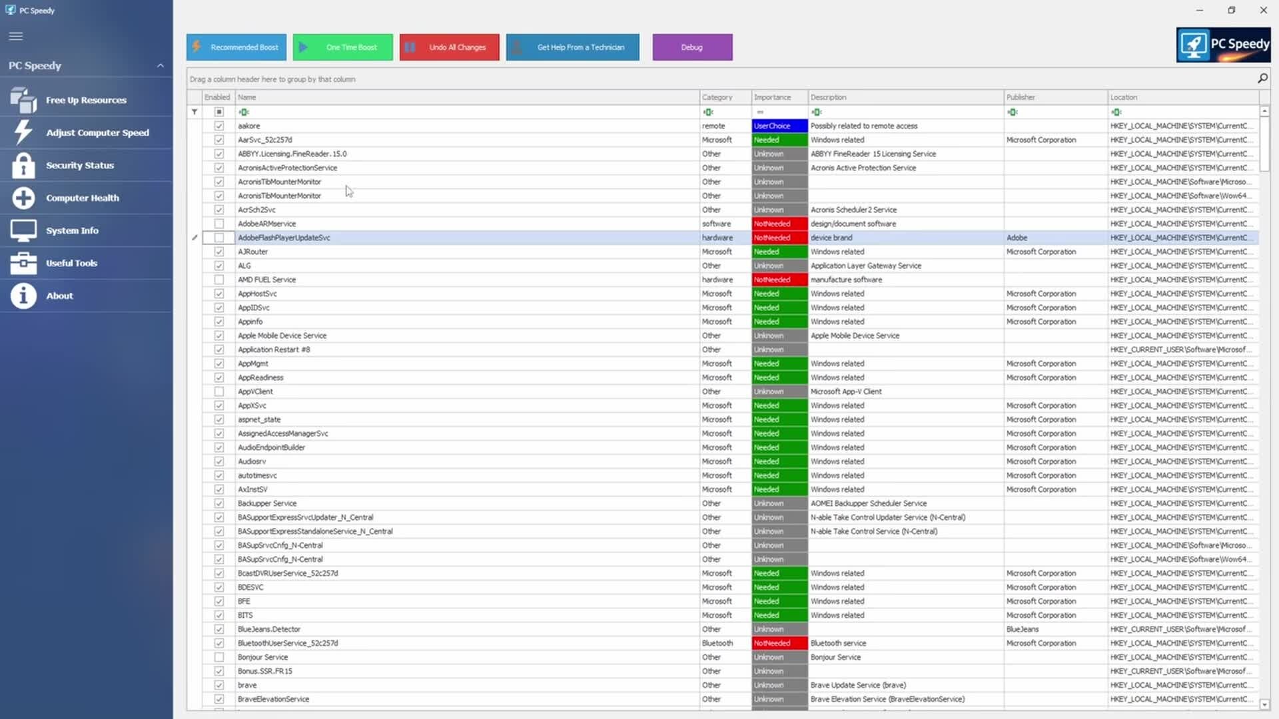Click the grid search magnifier icon

tap(1262, 79)
